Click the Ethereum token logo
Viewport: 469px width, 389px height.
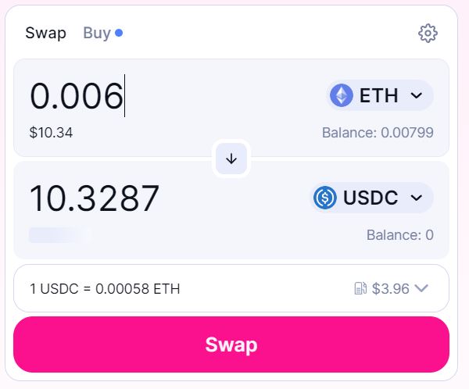coord(342,95)
